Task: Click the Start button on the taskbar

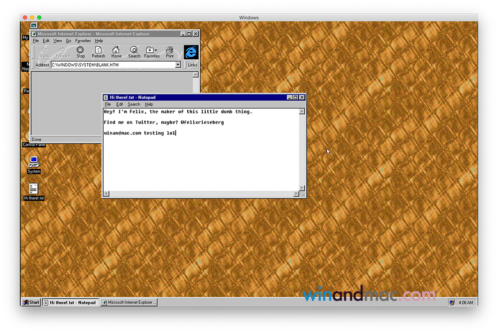Action: pos(30,302)
